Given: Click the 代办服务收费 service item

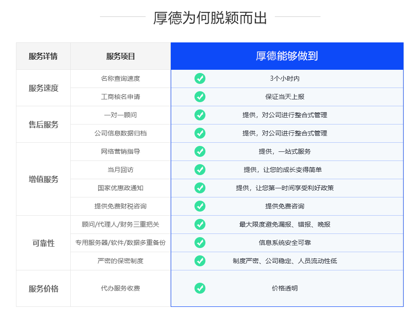Looking at the screenshot, I should (121, 288).
